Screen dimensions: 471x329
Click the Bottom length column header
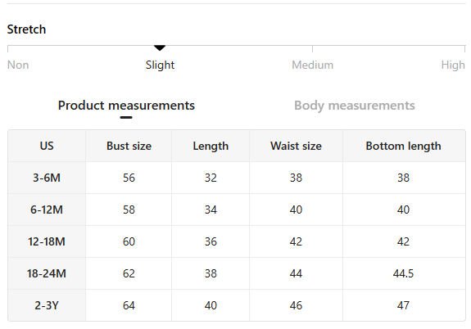(403, 146)
